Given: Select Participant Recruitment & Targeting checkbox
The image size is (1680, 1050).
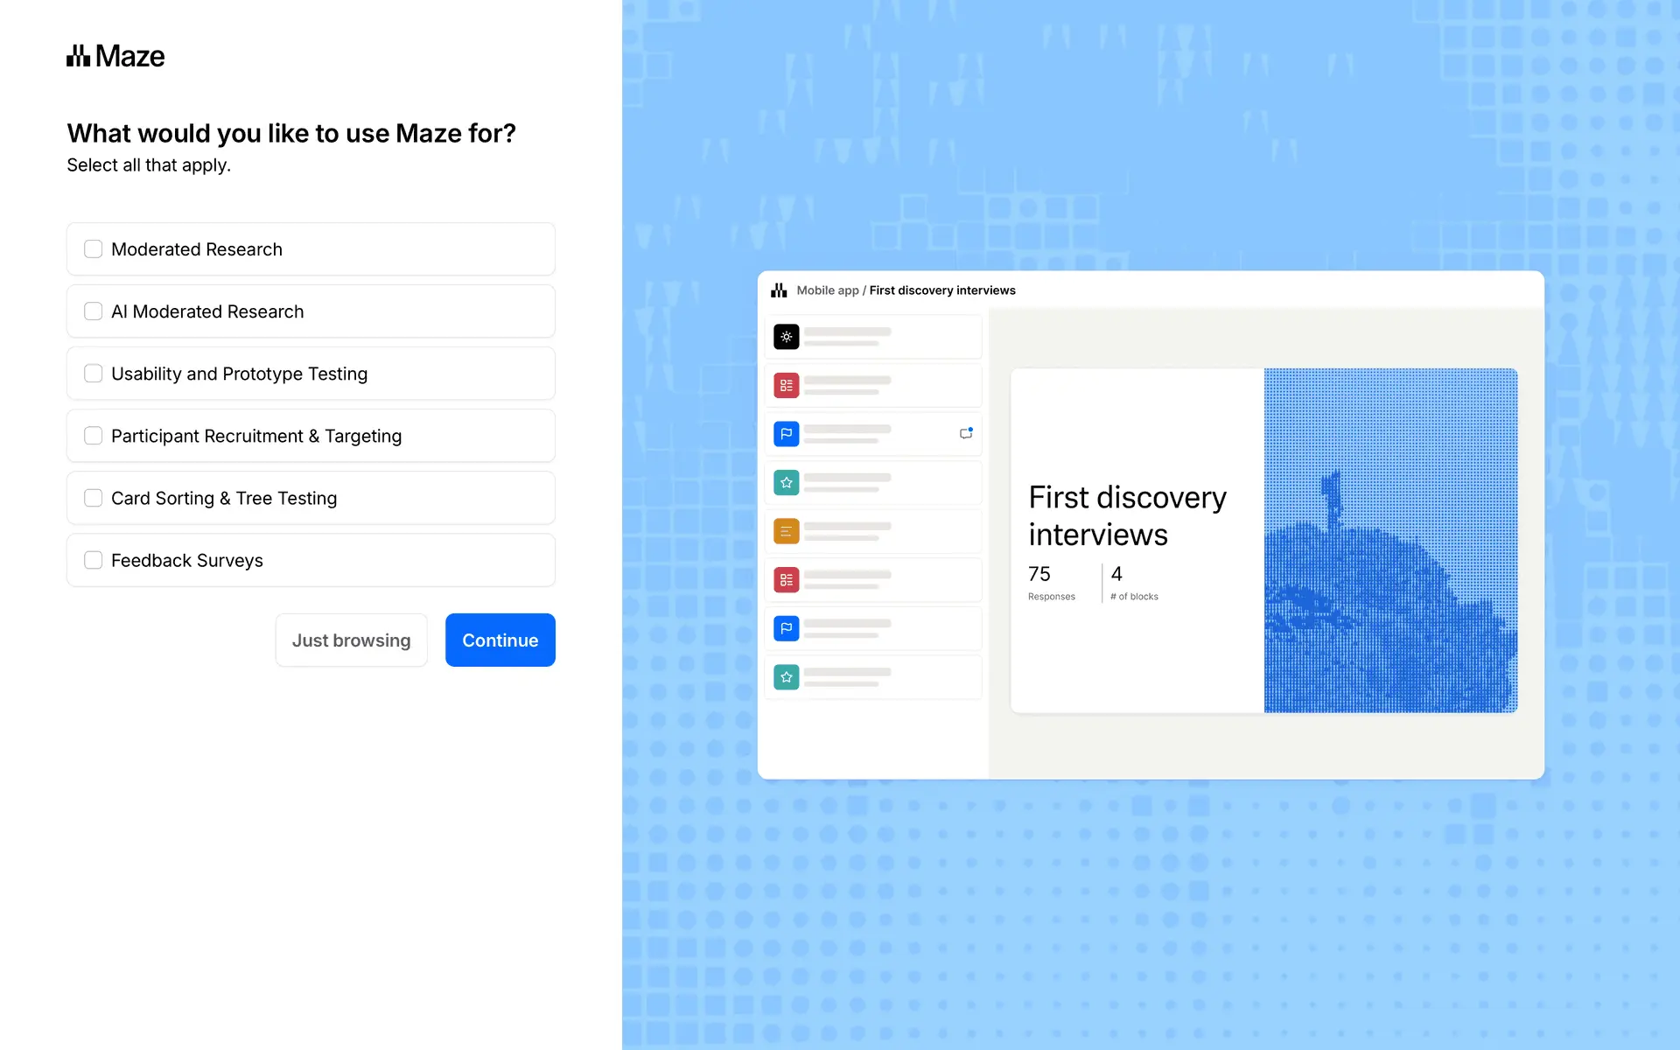Looking at the screenshot, I should (x=94, y=436).
